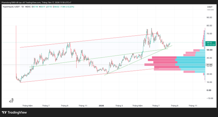Click the 70.00 price axis label
Screen dimensions: 218x117
point(209,33)
